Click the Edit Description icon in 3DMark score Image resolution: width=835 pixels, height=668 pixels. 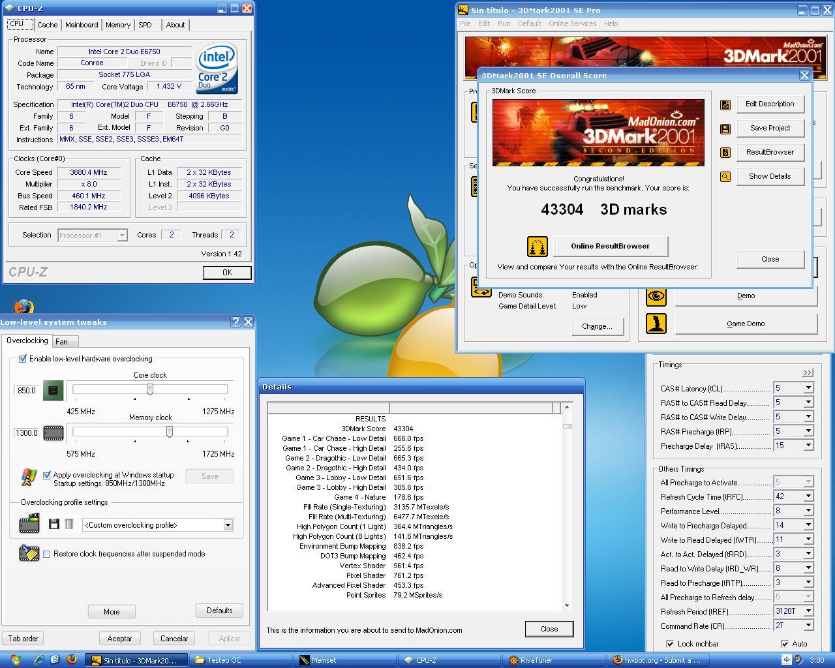tap(725, 104)
